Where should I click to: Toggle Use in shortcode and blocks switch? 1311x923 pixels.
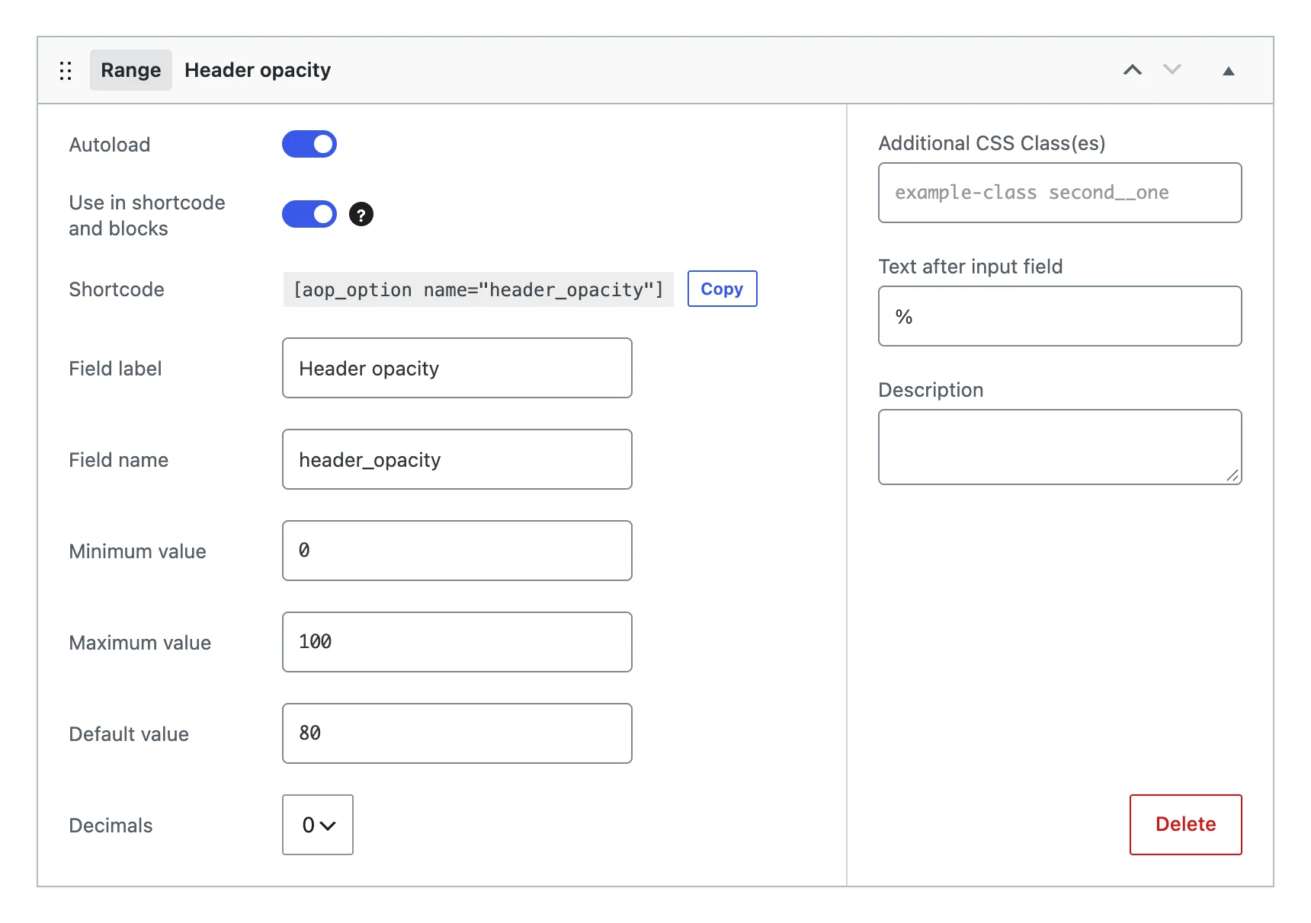[x=309, y=214]
